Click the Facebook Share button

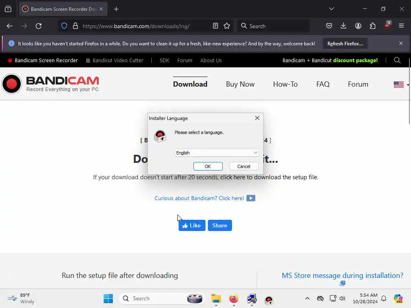[x=220, y=225]
